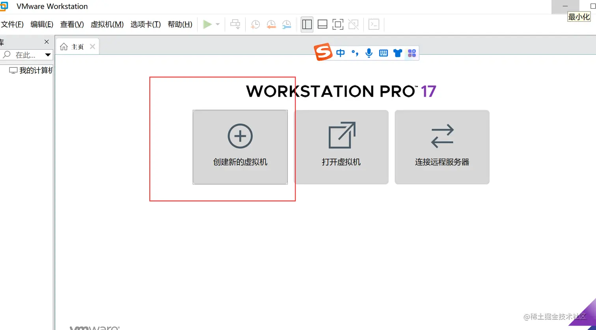
Task: Toggle Sogou punctuation mode icon
Action: [x=355, y=53]
